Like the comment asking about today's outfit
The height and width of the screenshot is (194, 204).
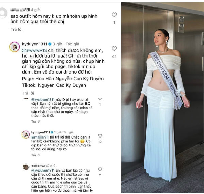[114, 15]
